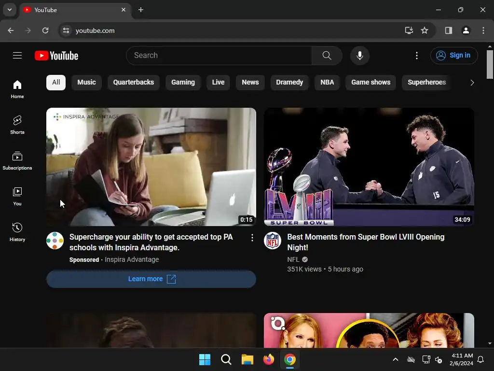Click the YouTube logo
This screenshot has height=371, width=494.
pos(56,56)
